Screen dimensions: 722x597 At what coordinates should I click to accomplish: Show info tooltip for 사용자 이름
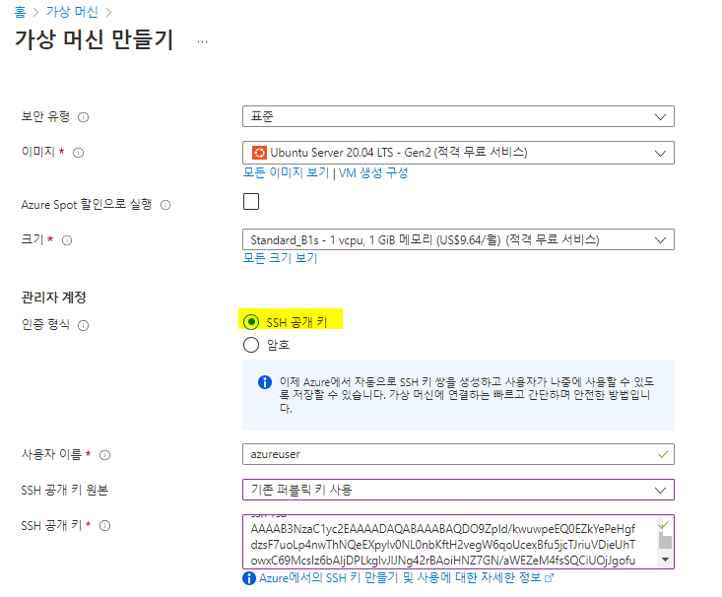105,455
